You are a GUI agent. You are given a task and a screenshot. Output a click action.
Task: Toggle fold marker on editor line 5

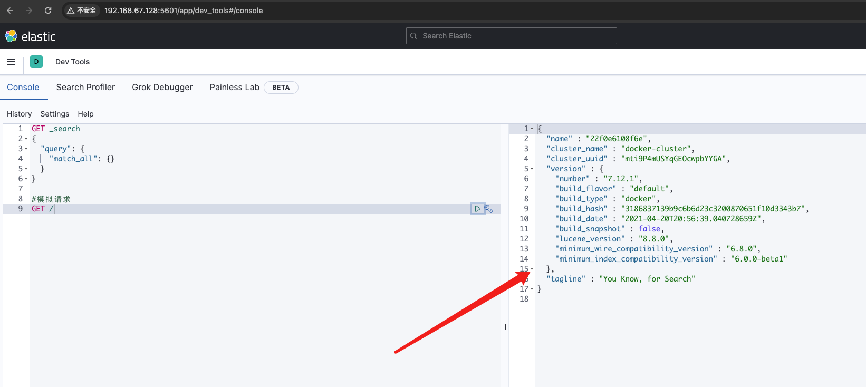[x=26, y=169]
